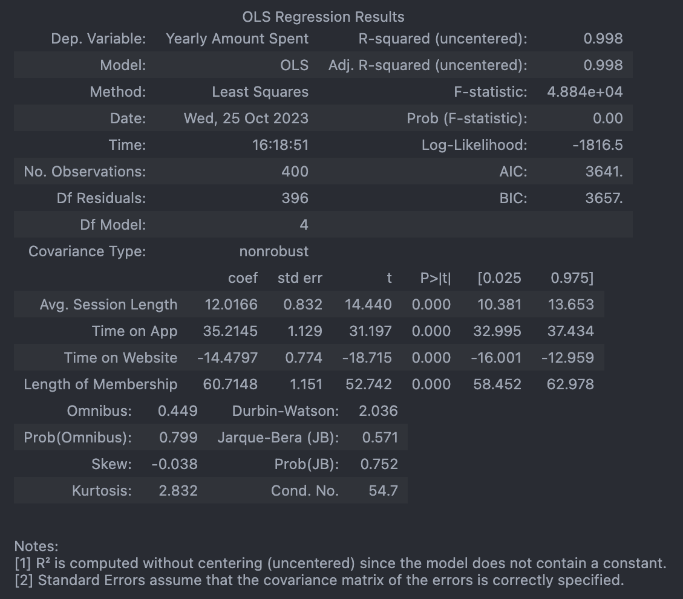Click the Time on App coefficient 35.2145
The width and height of the screenshot is (683, 599).
point(230,331)
